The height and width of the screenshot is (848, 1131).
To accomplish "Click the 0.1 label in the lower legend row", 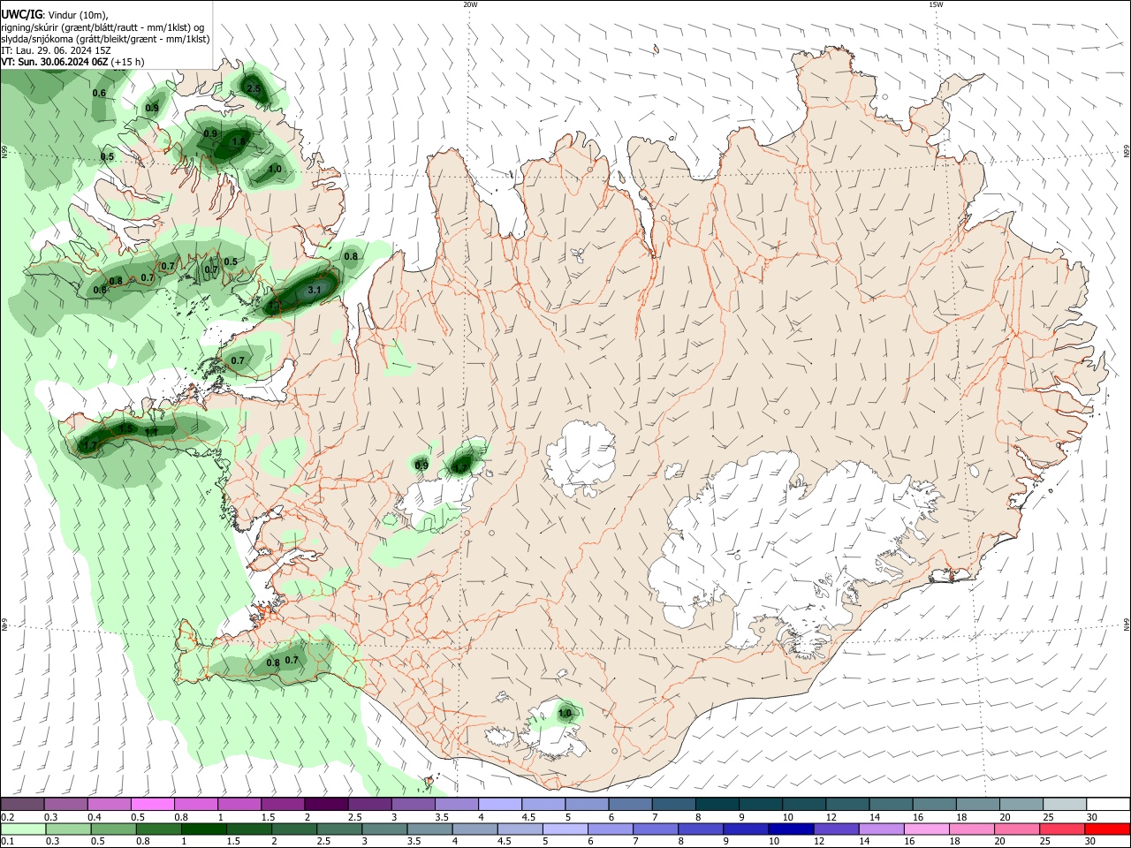I will (7, 842).
